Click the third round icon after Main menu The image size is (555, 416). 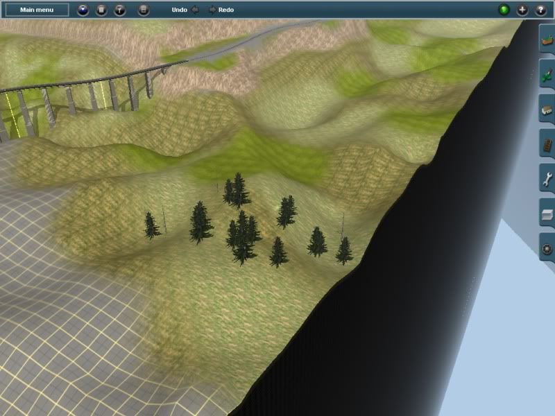[119, 10]
